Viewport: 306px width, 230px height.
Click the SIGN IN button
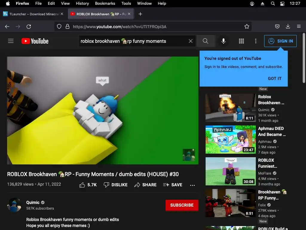point(280,41)
